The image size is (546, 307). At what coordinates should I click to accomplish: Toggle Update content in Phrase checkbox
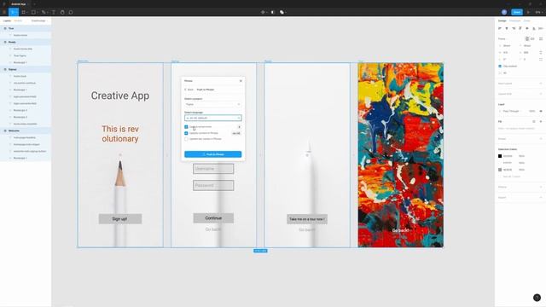pos(186,133)
